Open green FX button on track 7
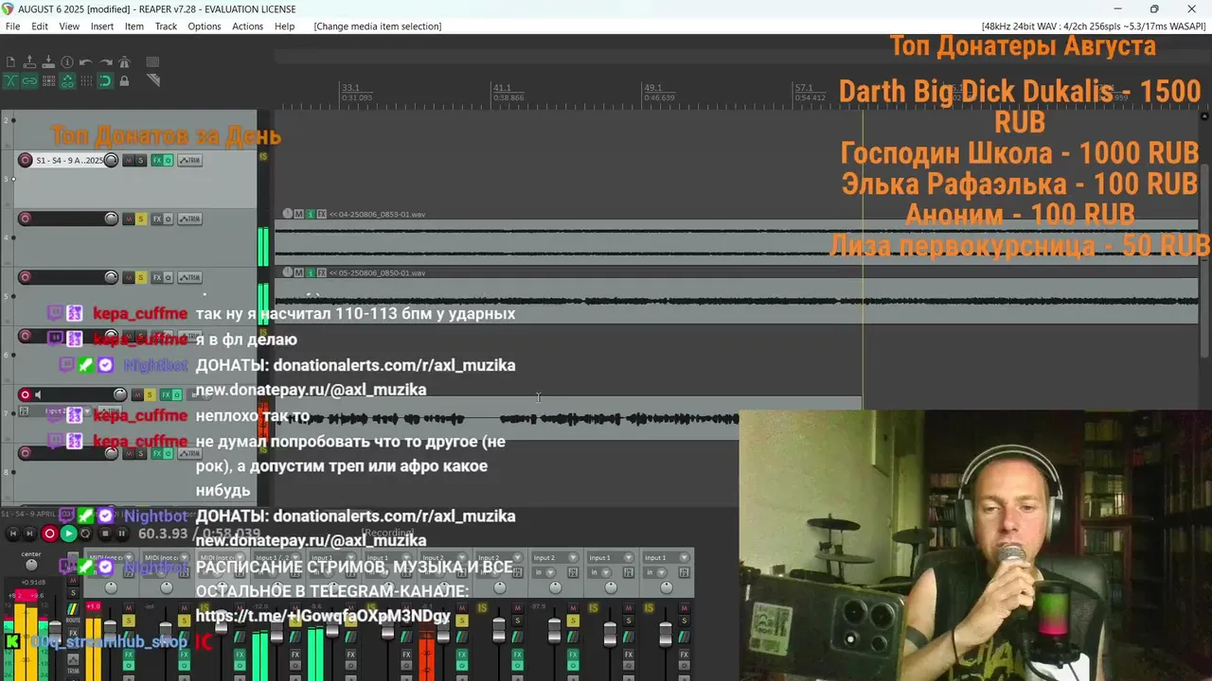Image resolution: width=1212 pixels, height=681 pixels. click(x=166, y=394)
